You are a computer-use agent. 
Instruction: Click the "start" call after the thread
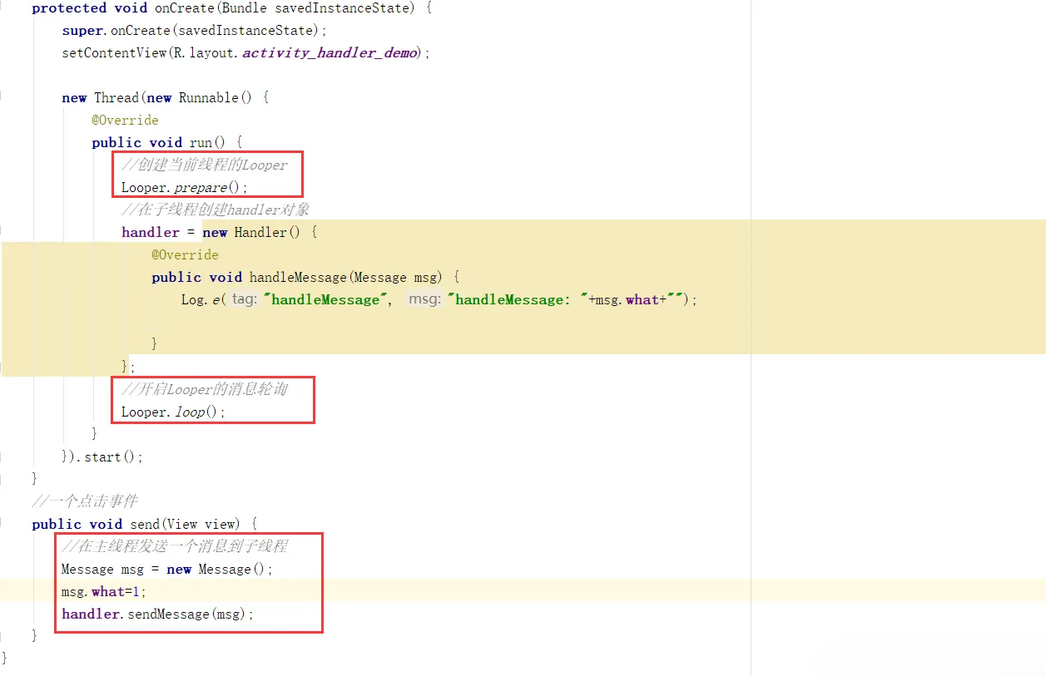click(x=103, y=456)
